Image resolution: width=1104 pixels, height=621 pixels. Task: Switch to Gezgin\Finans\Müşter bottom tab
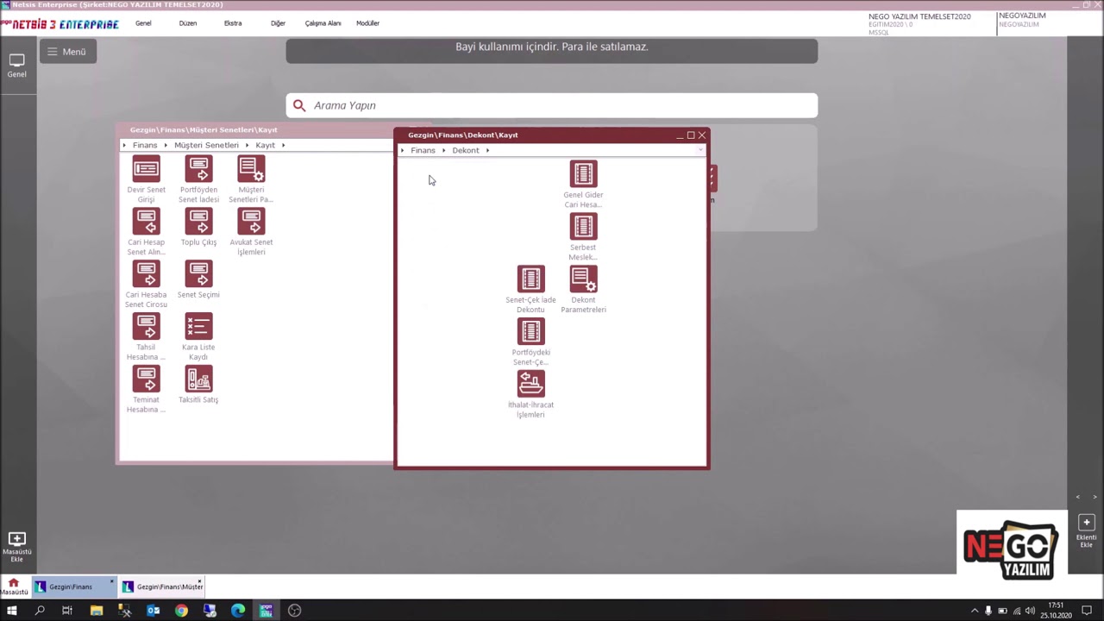tap(162, 586)
